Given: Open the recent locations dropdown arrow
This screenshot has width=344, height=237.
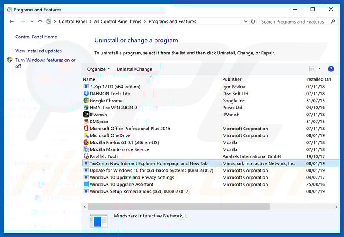Looking at the screenshot, I should 32,21.
